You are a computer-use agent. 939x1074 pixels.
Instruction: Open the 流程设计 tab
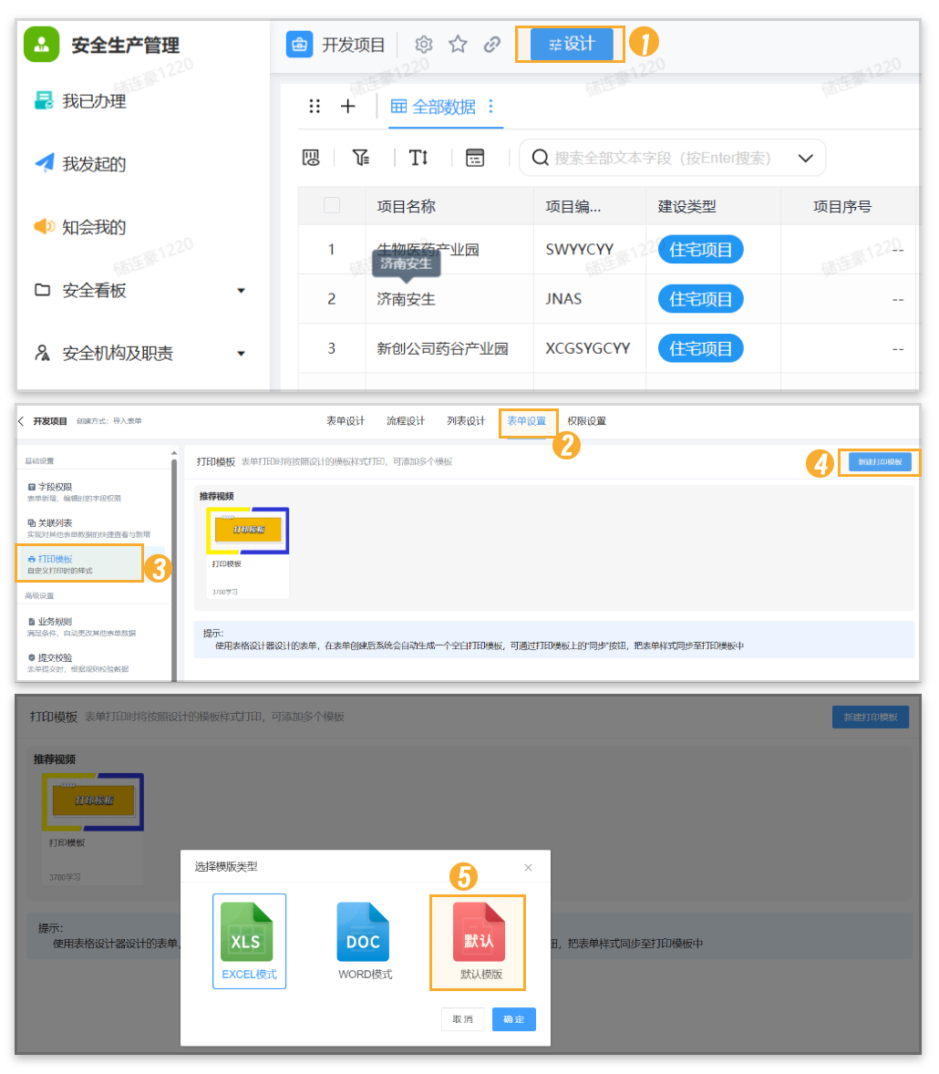pos(406,421)
